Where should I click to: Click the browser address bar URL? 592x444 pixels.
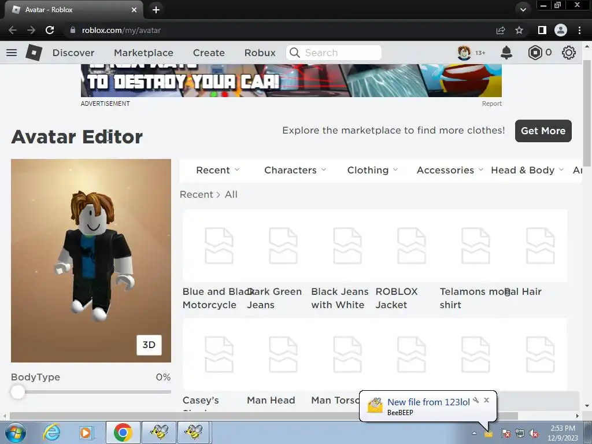pos(121,30)
